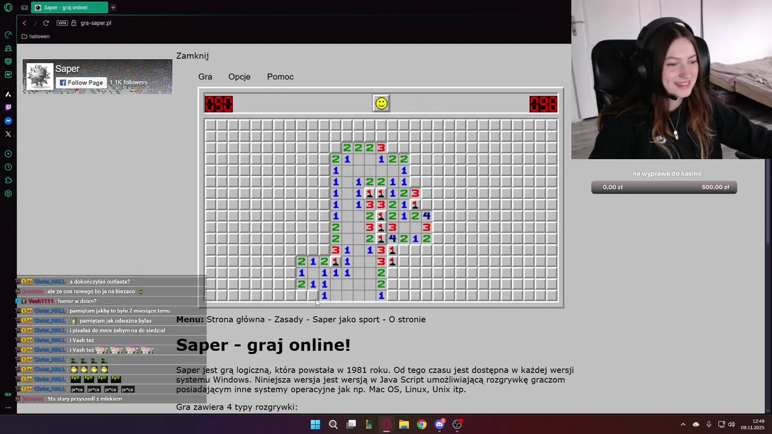Open the Aria AI sidebar icon
Screen dimensions: 772x434
click(x=8, y=94)
